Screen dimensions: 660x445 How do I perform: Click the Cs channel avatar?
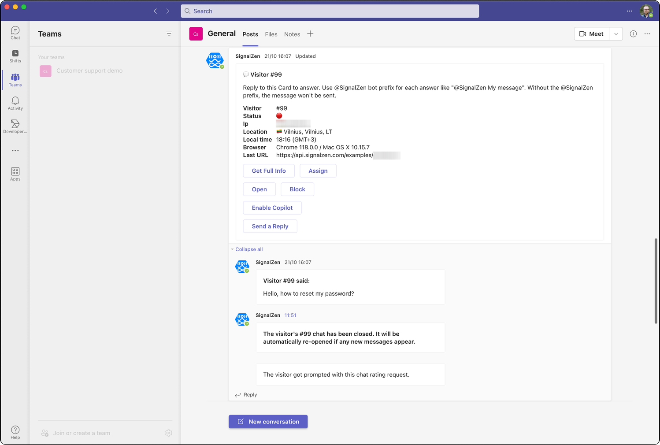(x=196, y=34)
